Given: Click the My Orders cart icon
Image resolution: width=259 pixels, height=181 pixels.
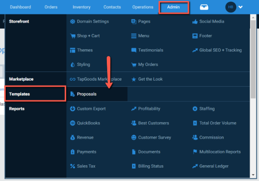Looking at the screenshot, I should coord(134,65).
